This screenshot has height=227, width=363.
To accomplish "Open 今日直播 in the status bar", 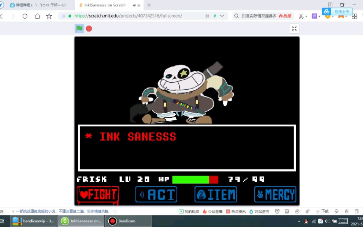I will tap(212, 211).
